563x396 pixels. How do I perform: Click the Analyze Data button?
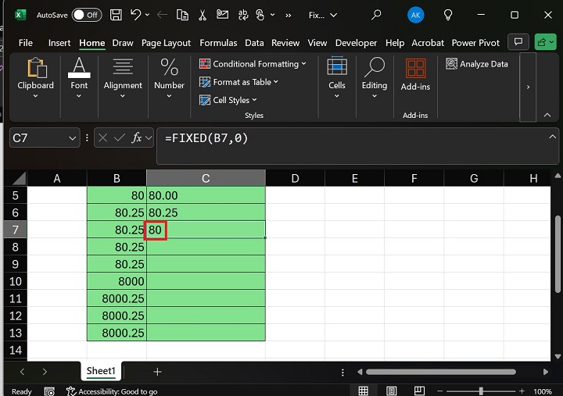(x=477, y=64)
